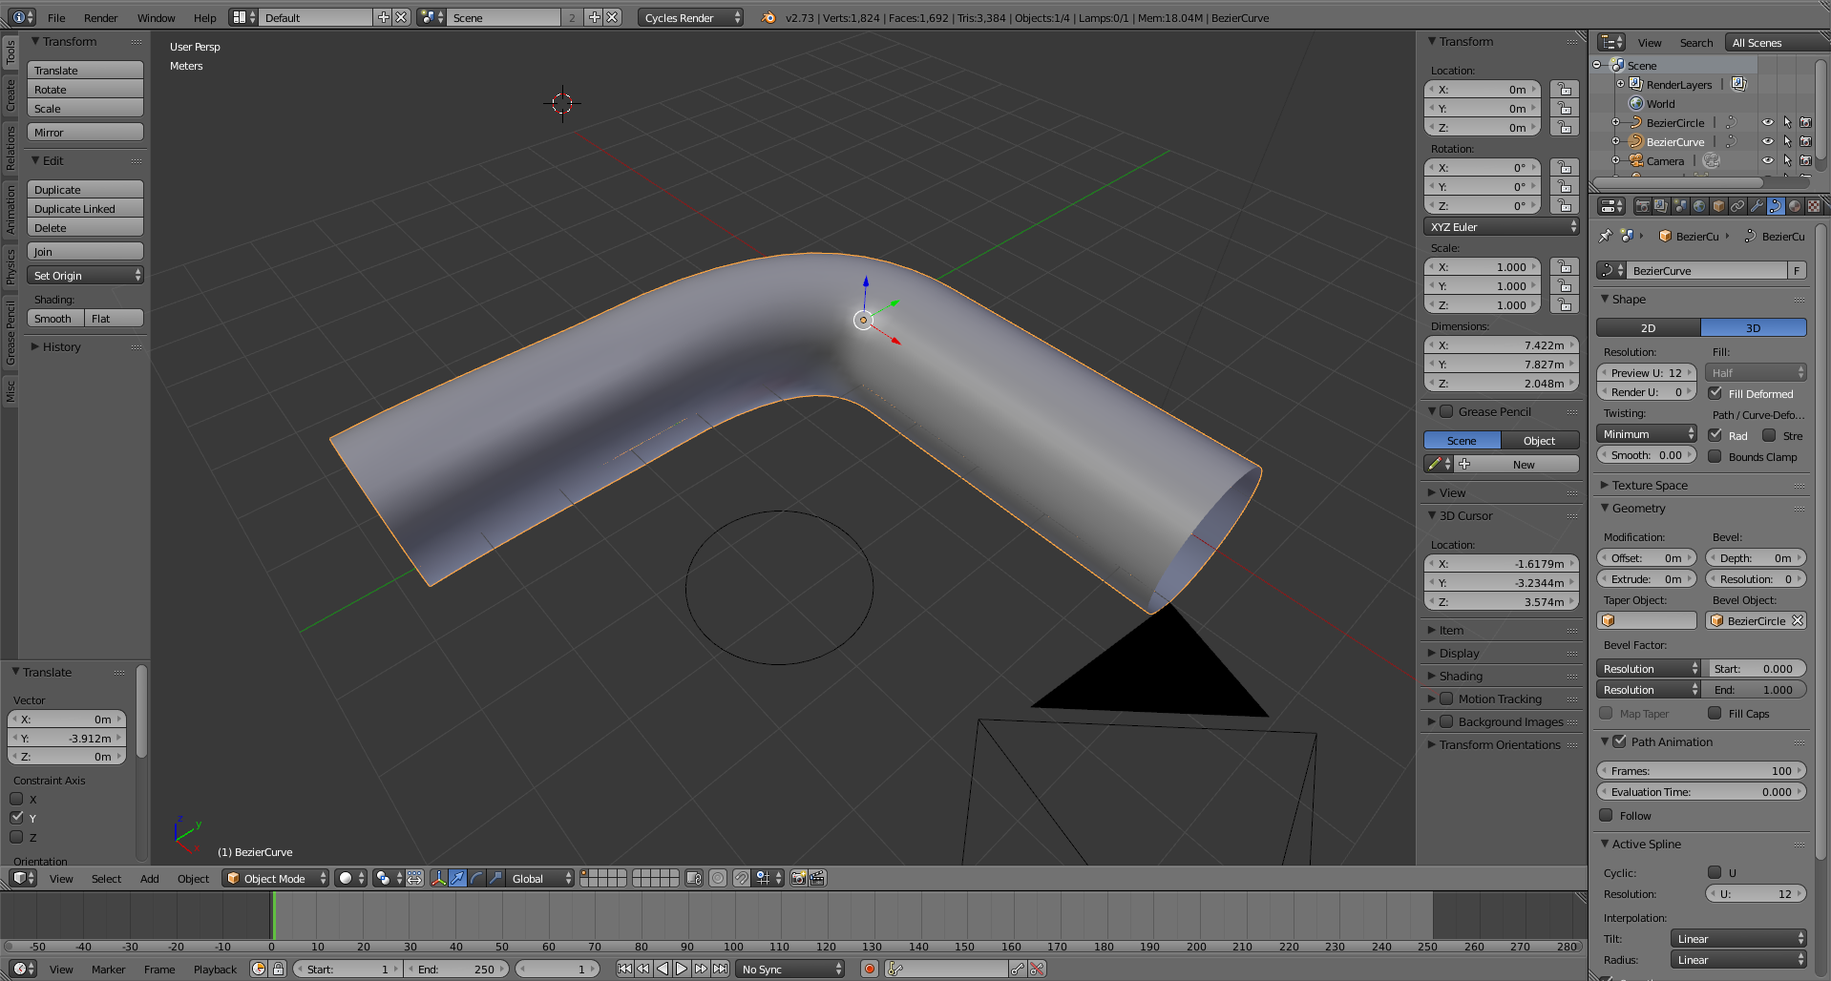
Task: Click the Bevel Factor End slider
Action: click(x=1756, y=689)
